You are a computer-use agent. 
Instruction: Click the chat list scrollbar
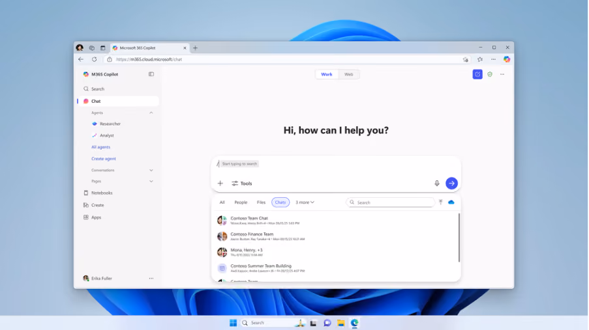click(459, 238)
